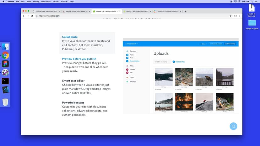The height and width of the screenshot is (146, 260).
Task: Click the Preview before you publish heading
Action: [x=79, y=59]
